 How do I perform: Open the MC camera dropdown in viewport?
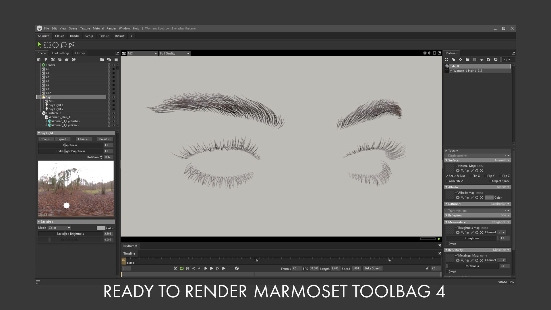(142, 53)
